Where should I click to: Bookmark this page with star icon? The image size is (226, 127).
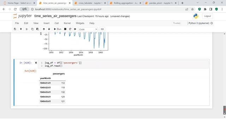pyautogui.click(x=192, y=9)
